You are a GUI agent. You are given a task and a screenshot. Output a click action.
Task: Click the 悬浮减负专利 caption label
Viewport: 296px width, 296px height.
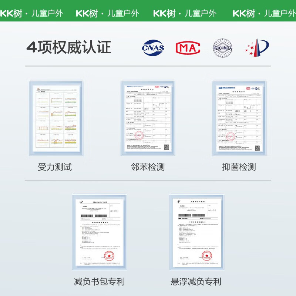click(x=196, y=282)
